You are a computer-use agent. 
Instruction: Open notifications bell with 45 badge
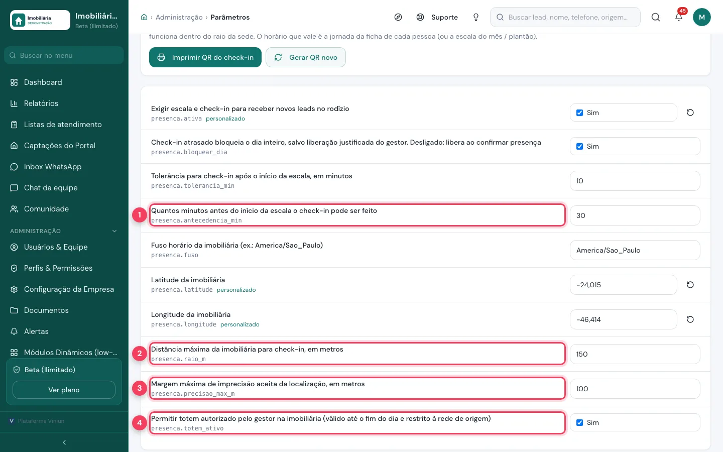click(x=679, y=17)
